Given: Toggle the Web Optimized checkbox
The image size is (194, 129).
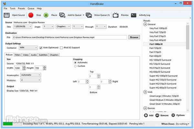Looking at the screenshot, I should coord(41,48).
